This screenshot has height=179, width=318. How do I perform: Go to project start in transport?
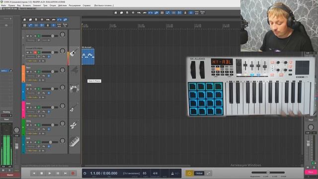click(x=34, y=174)
